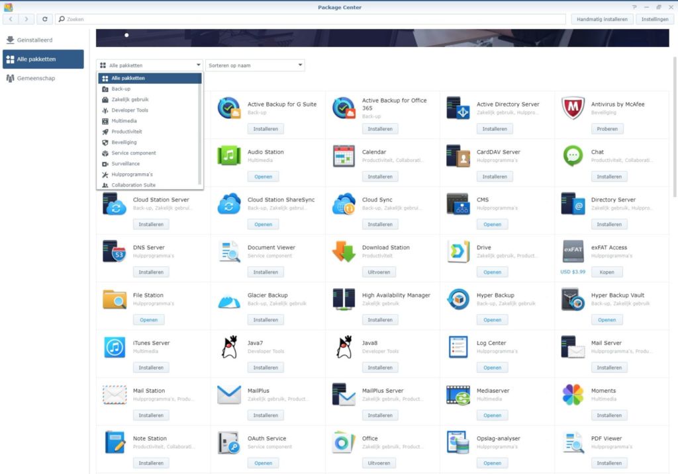Go forward with the right arrow button

coord(26,19)
